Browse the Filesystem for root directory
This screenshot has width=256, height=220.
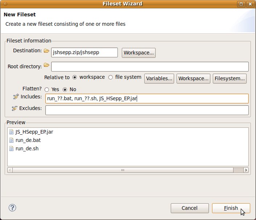[230, 78]
